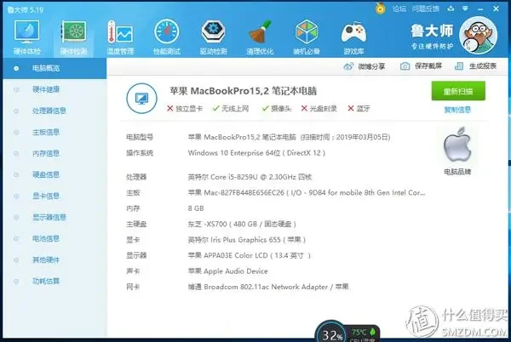
Task: Click the 鲁大师 mascot avatar
Action: [478, 35]
